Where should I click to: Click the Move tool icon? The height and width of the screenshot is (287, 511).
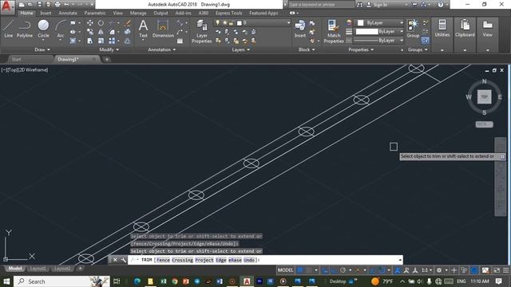[90, 23]
